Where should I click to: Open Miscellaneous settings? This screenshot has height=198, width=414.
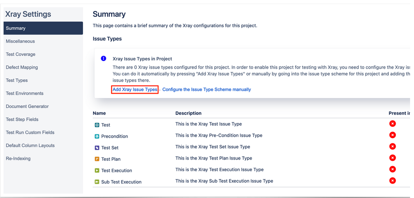pos(20,41)
